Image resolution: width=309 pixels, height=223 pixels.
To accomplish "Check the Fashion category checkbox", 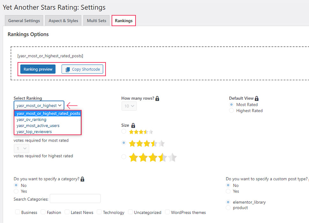I will [43, 212].
